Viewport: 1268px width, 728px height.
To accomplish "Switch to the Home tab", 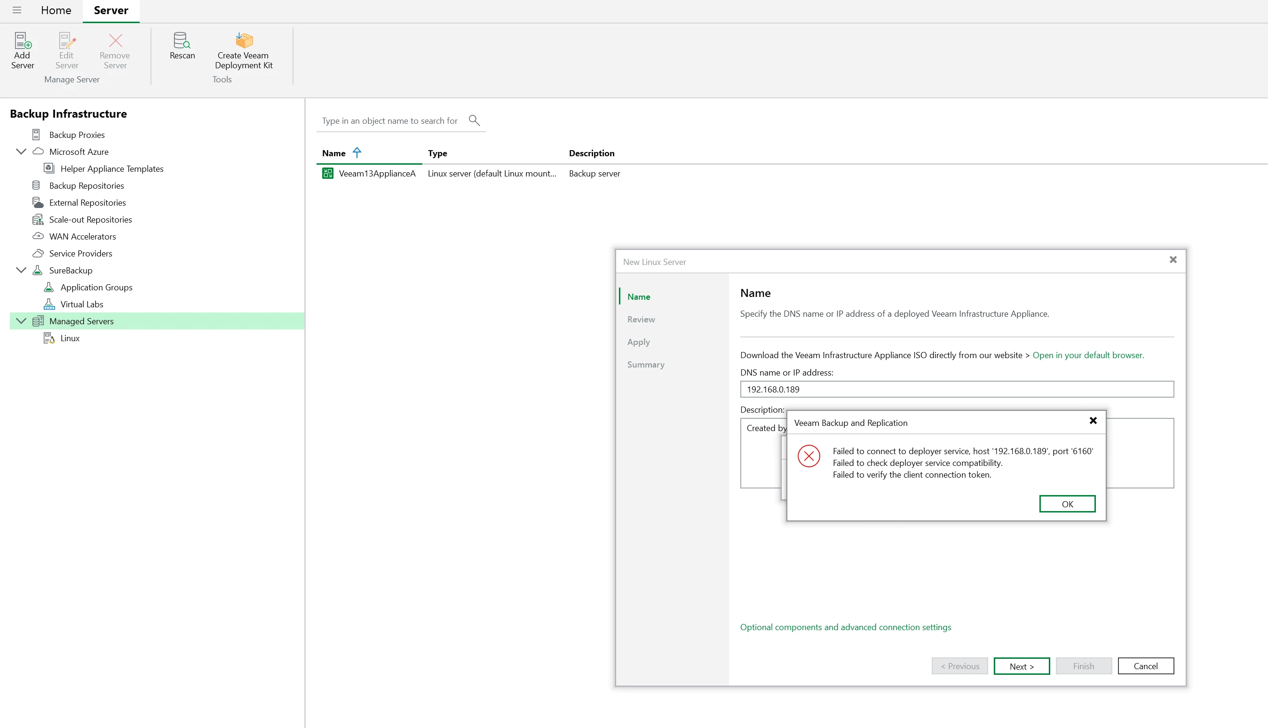I will 56,10.
